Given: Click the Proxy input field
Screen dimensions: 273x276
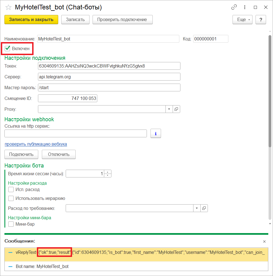Looking at the screenshot, I should click(x=102, y=109).
